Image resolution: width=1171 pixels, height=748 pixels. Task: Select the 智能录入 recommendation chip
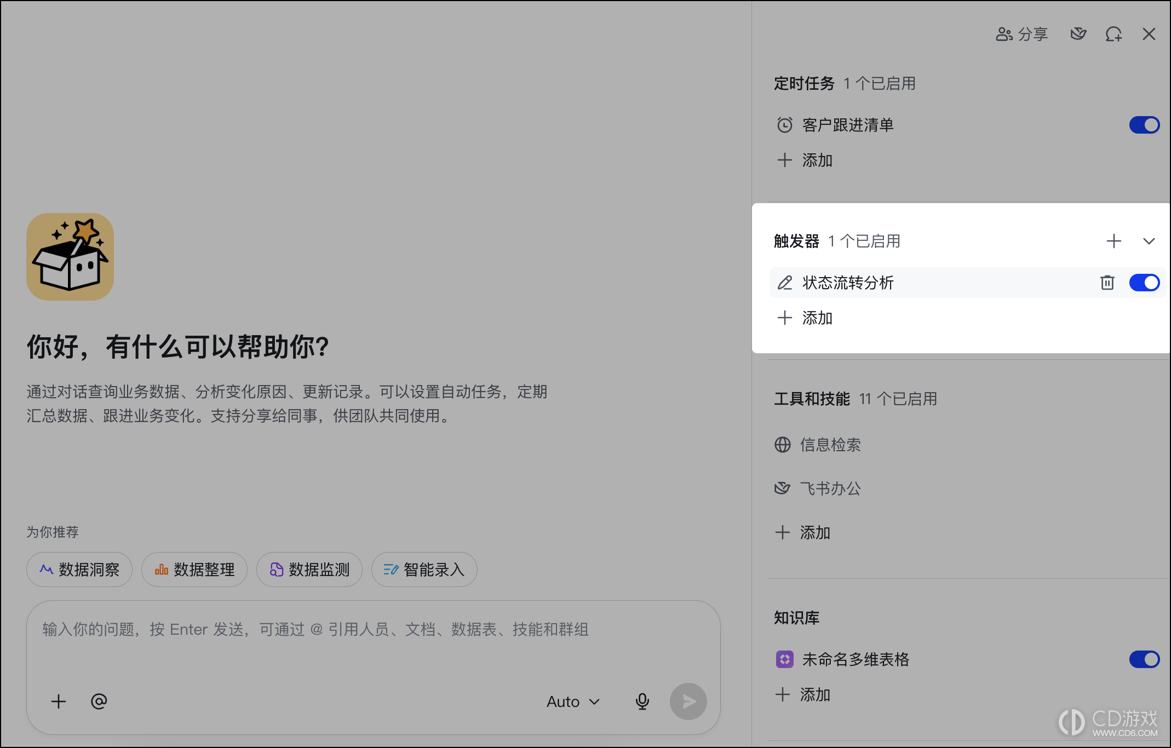pos(424,569)
